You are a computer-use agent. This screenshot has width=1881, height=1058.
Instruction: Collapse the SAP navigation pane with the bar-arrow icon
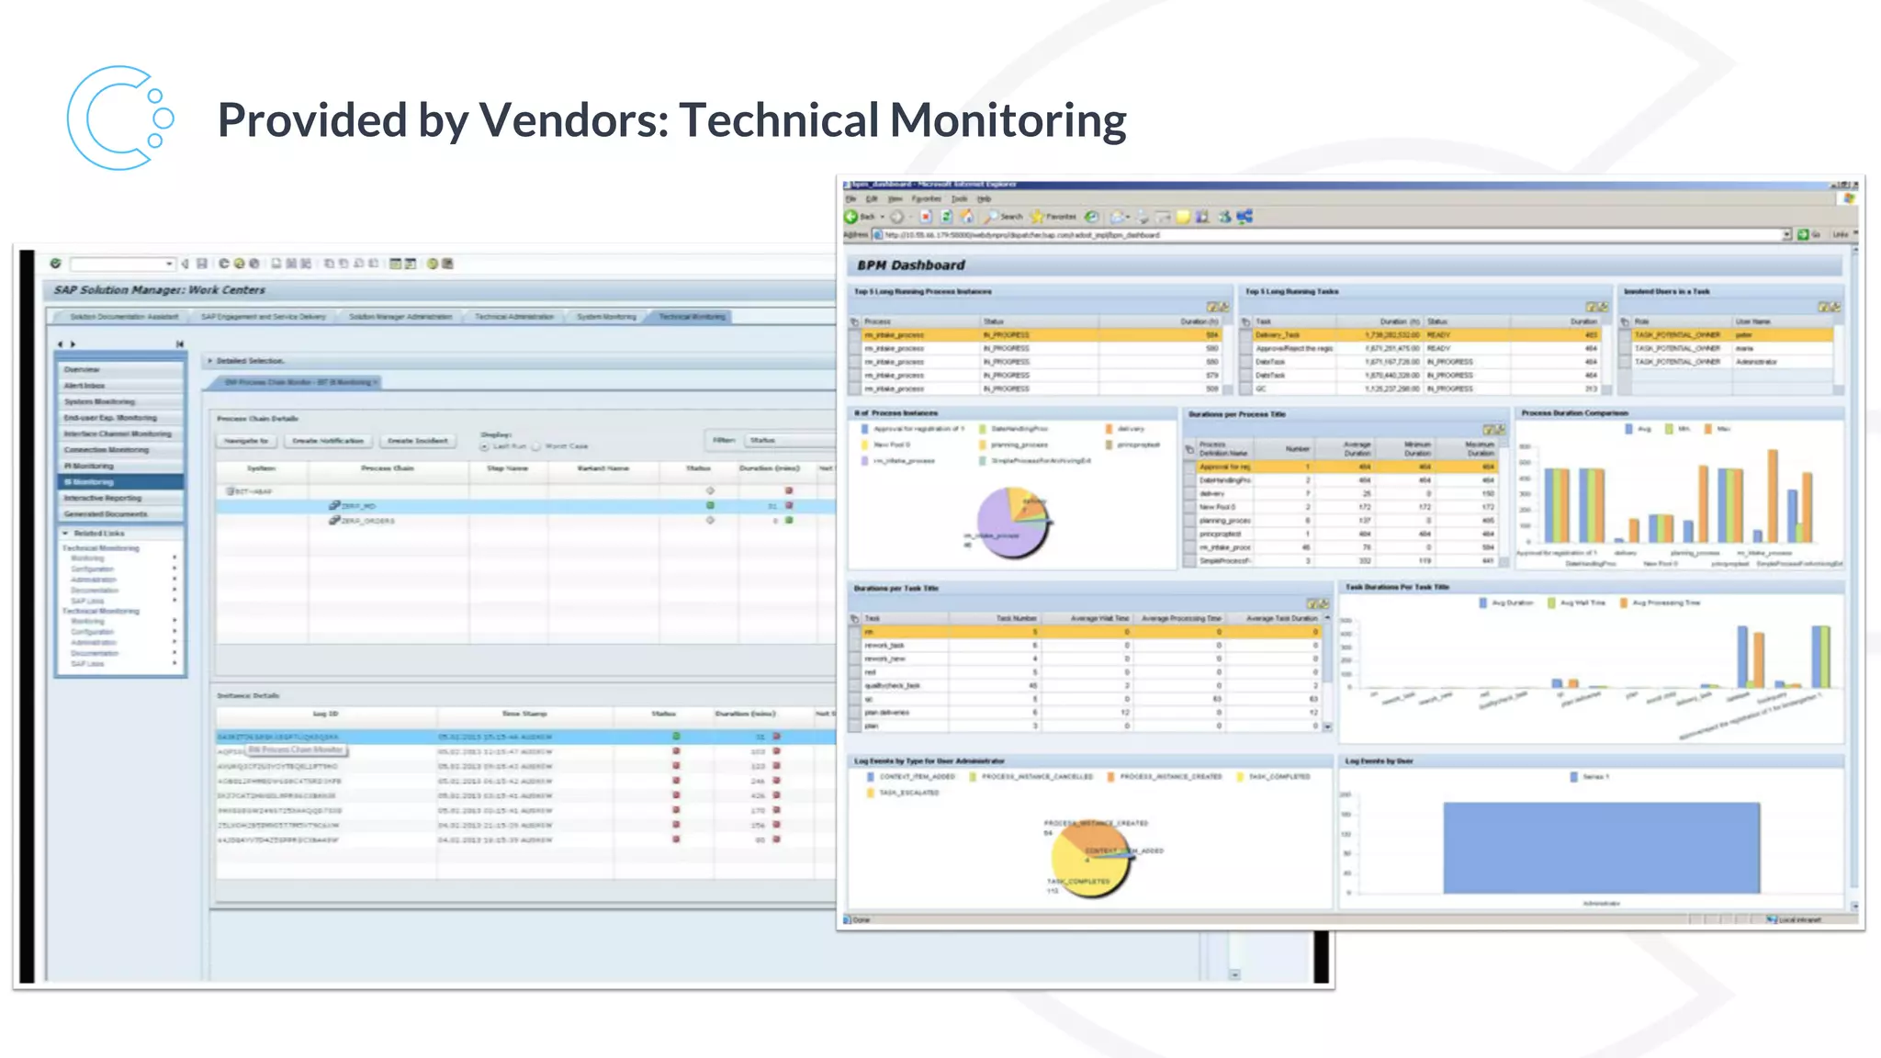[x=180, y=344]
